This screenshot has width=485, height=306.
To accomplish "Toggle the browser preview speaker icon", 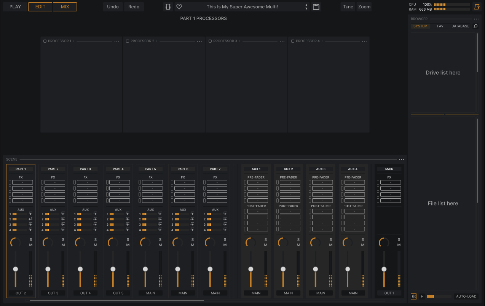I will [414, 296].
